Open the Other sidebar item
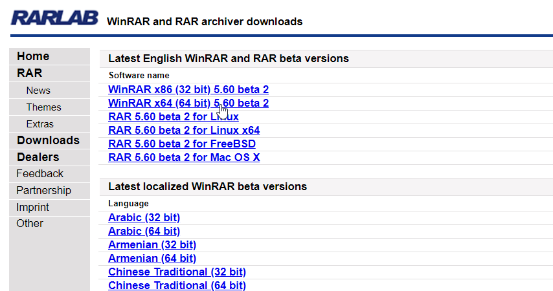553x291 pixels. (x=30, y=223)
